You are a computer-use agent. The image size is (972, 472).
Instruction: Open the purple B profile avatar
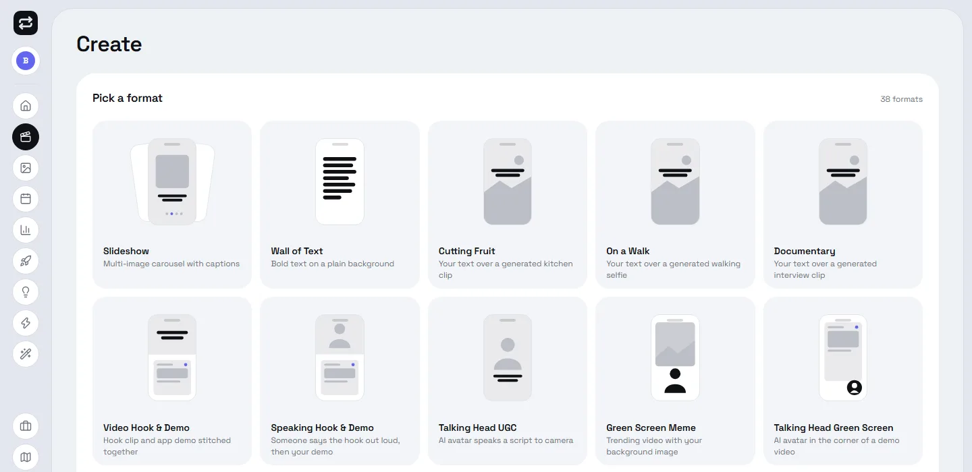[26, 61]
